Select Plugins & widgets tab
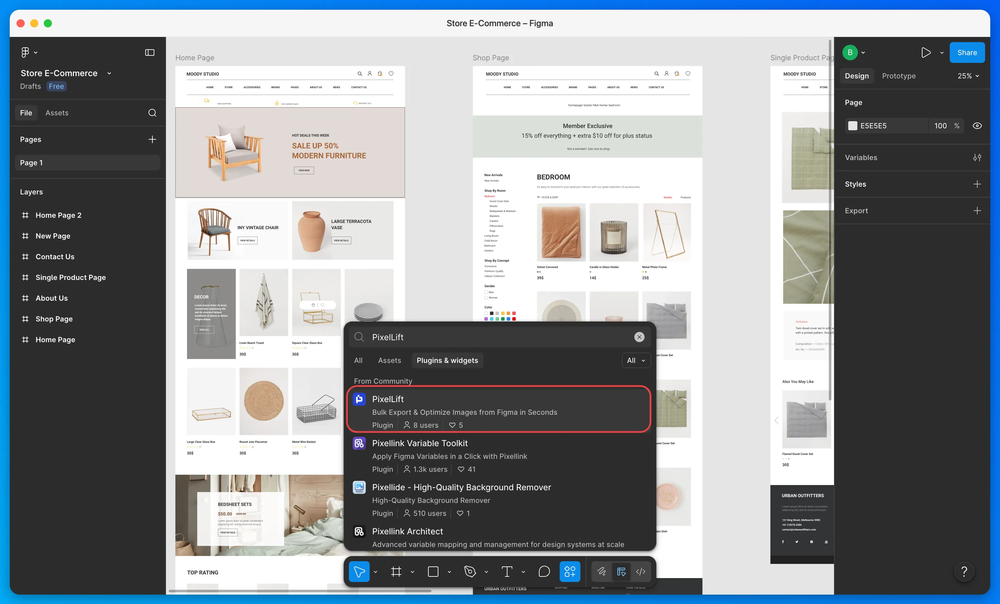The width and height of the screenshot is (1000, 604). [447, 360]
